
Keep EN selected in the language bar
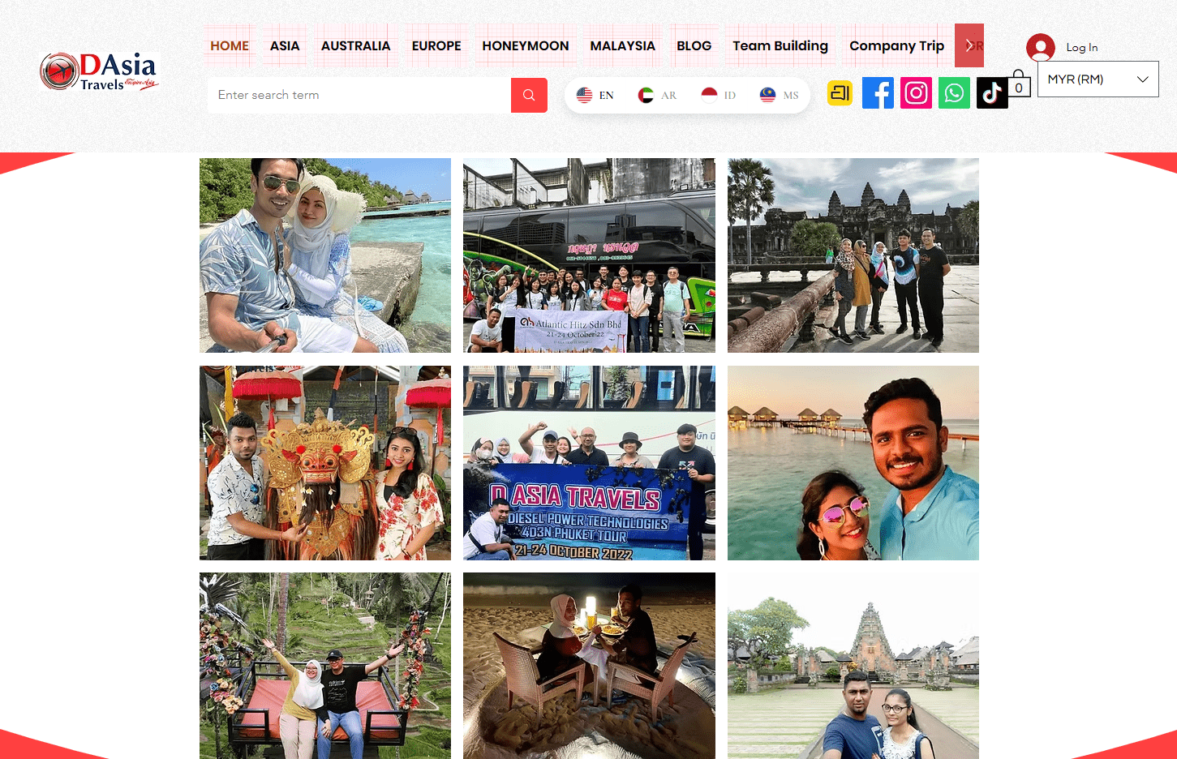(x=595, y=95)
